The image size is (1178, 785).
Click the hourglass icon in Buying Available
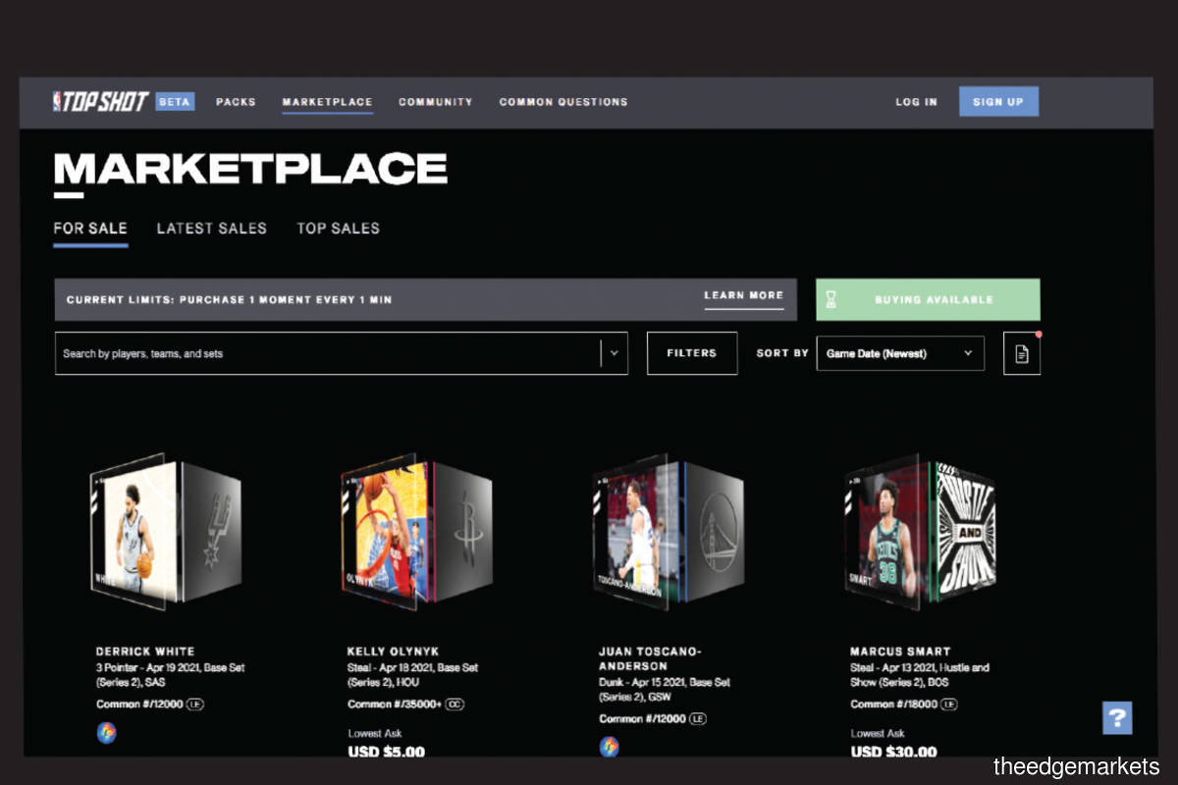point(831,300)
